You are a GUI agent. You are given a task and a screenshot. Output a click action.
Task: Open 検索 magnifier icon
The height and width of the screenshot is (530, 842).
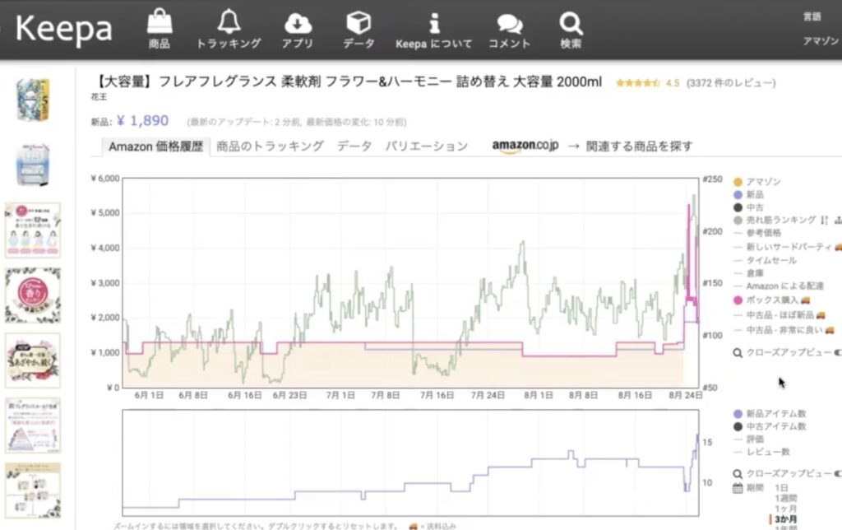click(x=571, y=23)
